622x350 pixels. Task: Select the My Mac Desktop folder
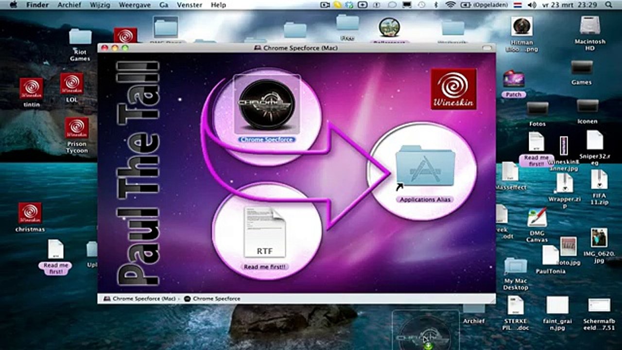(x=516, y=266)
